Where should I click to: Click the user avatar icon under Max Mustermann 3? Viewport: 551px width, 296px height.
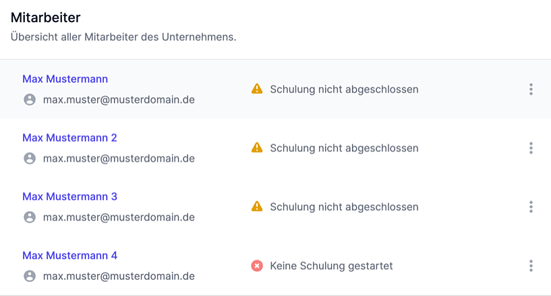[29, 217]
